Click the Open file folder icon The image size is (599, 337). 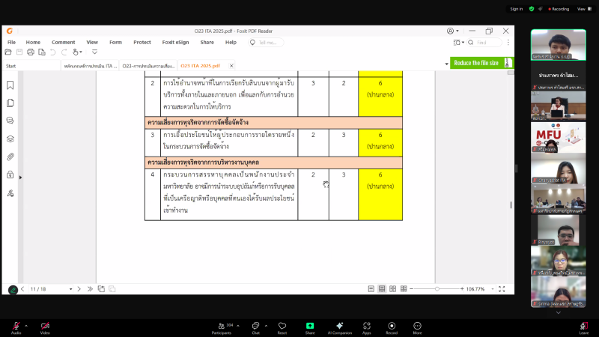click(x=8, y=52)
